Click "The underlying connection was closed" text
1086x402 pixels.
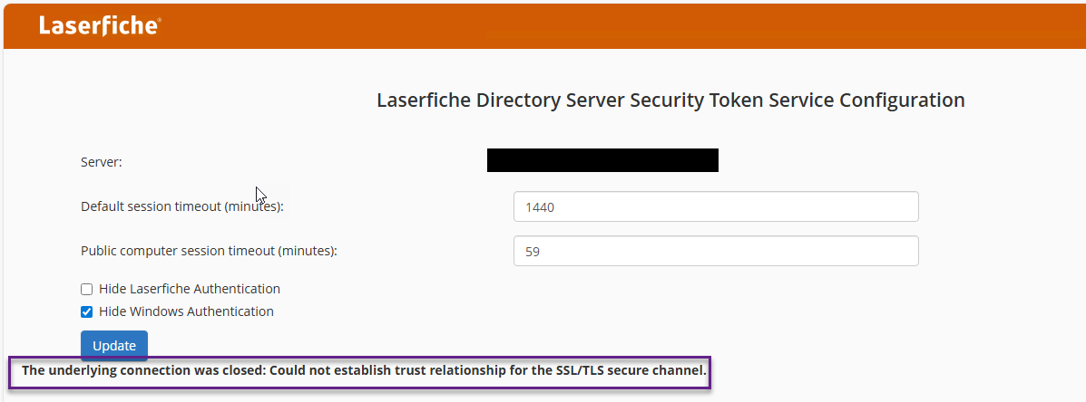143,370
